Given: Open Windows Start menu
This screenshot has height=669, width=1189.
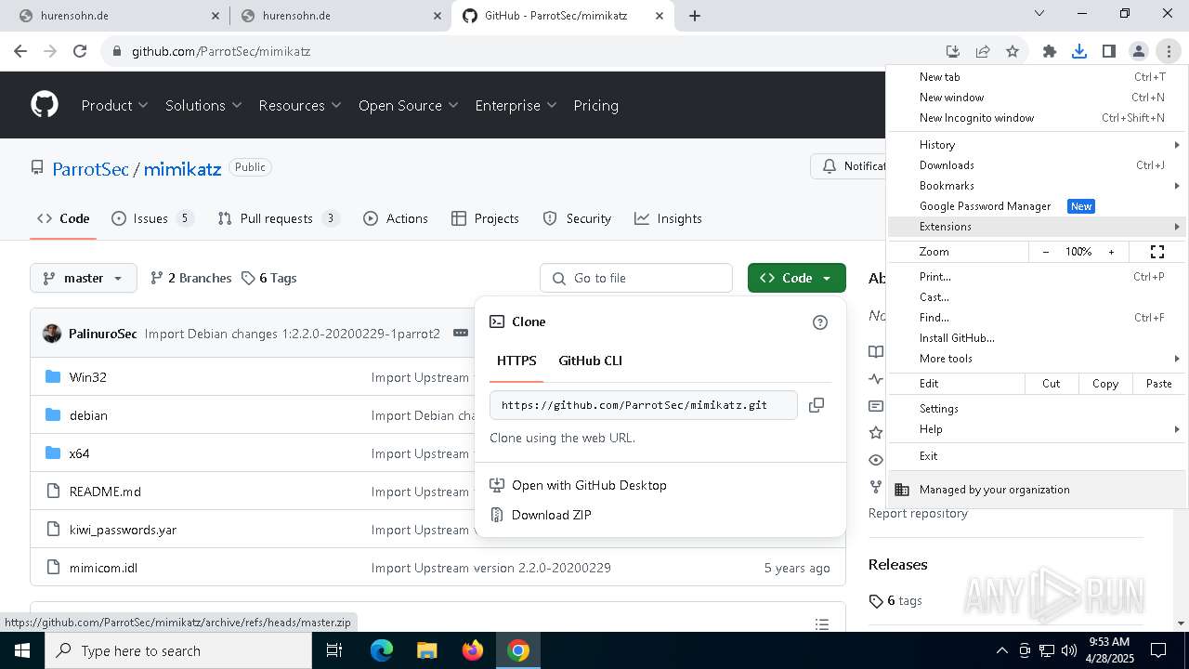Looking at the screenshot, I should click(x=20, y=650).
